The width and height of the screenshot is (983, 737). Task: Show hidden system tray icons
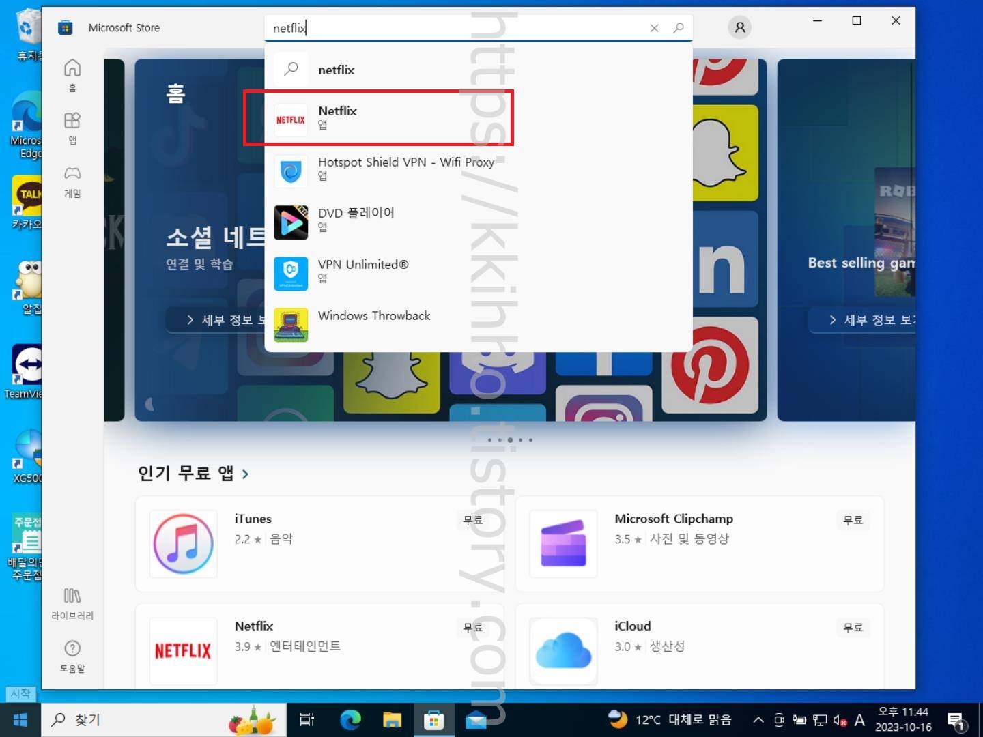(x=758, y=720)
